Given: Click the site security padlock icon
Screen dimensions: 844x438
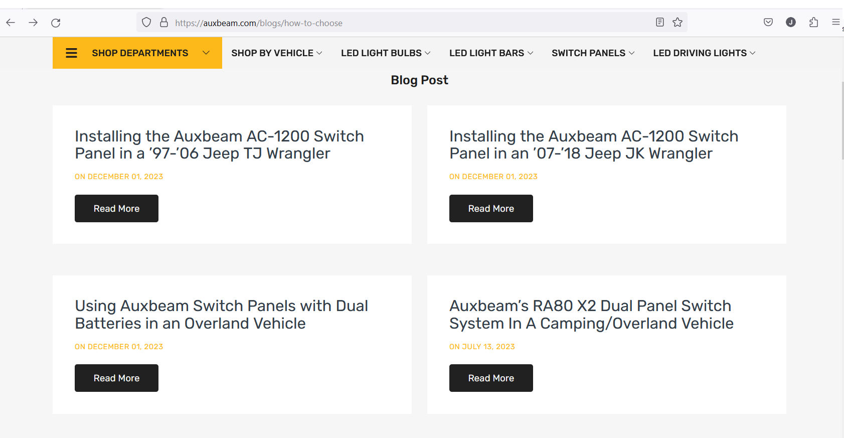Looking at the screenshot, I should (164, 23).
